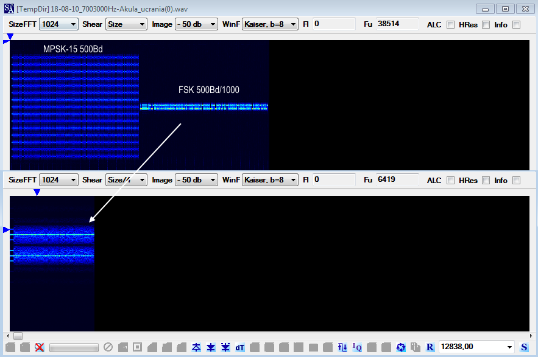
Task: Click the nested square icon in the bottom toolbar
Action: pos(137,347)
